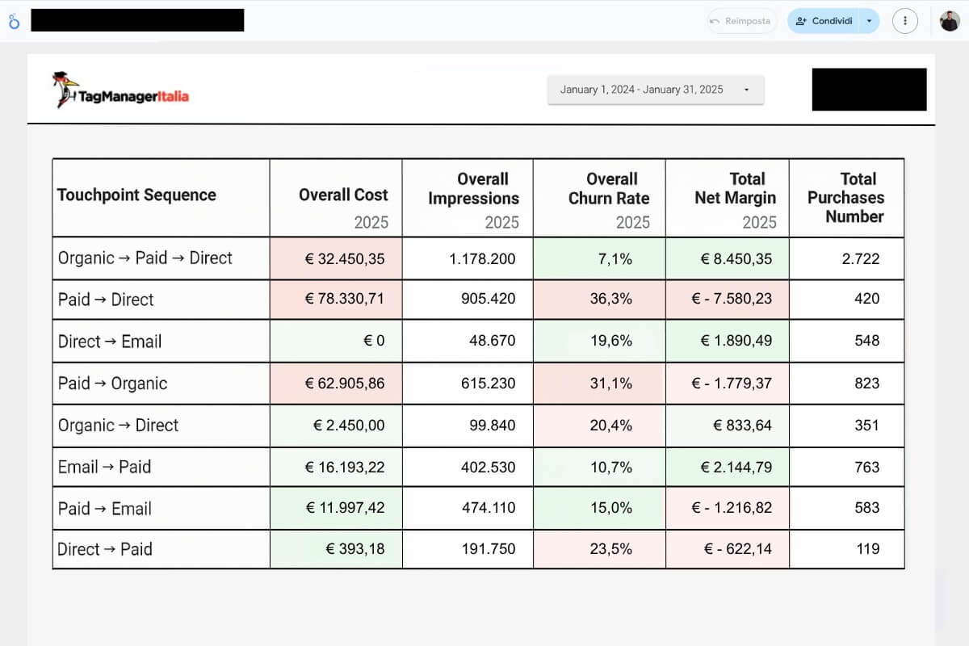Click the Touchpoint Sequence header cell
Viewport: 969px width, 646px height.
[137, 195]
